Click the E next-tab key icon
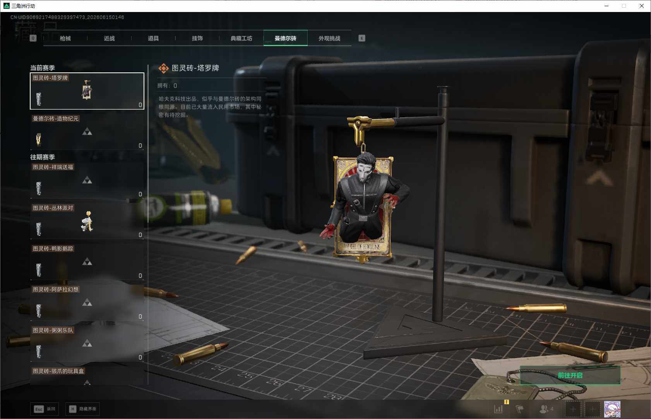The image size is (651, 419). (362, 38)
